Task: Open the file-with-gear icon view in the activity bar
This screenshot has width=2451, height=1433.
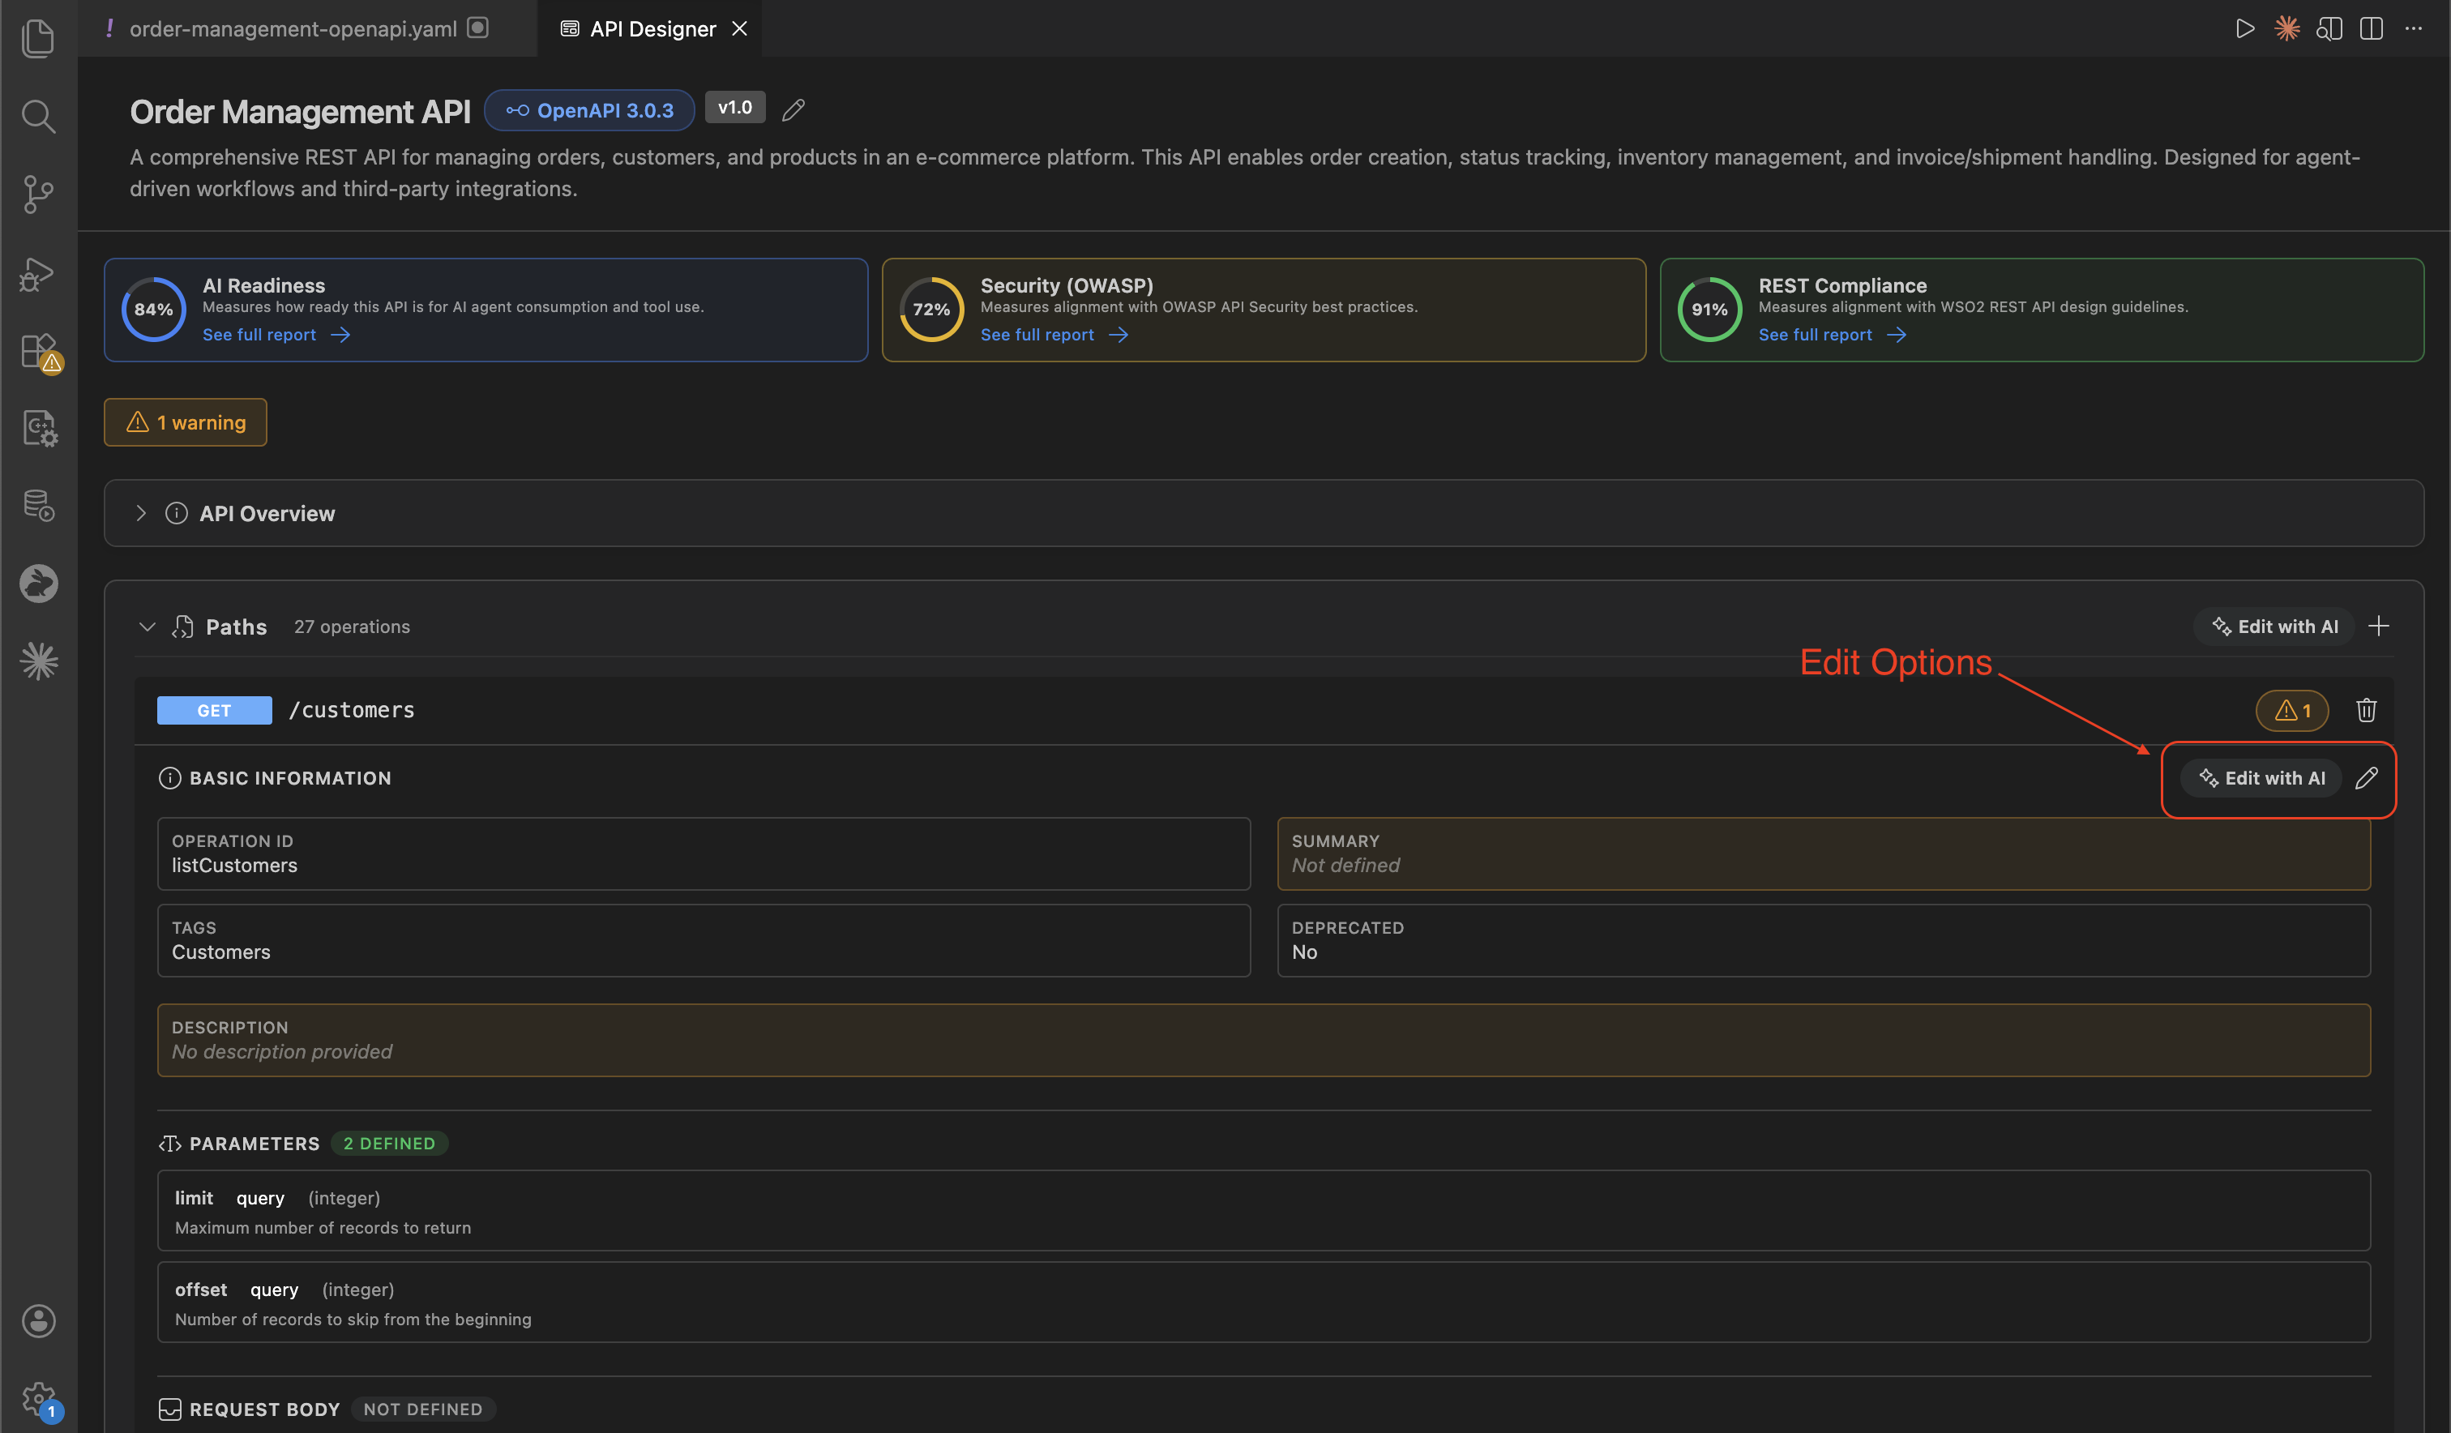Action: [x=39, y=428]
